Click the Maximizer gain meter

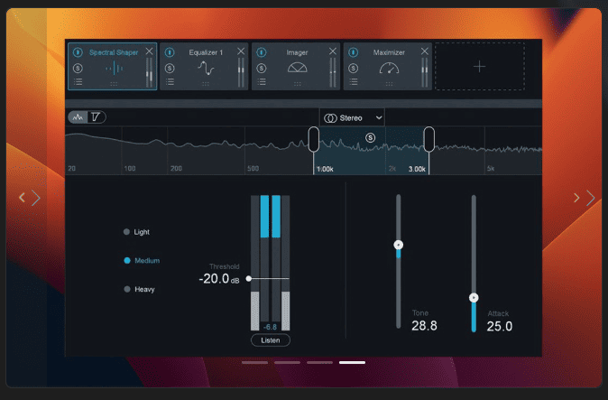425,72
